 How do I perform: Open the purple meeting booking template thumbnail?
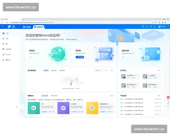[x=63, y=108]
